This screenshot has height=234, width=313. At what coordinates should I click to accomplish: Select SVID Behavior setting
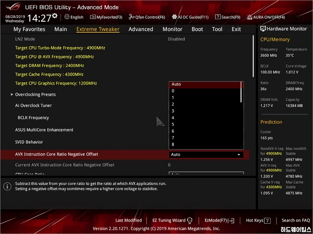[x=29, y=142]
